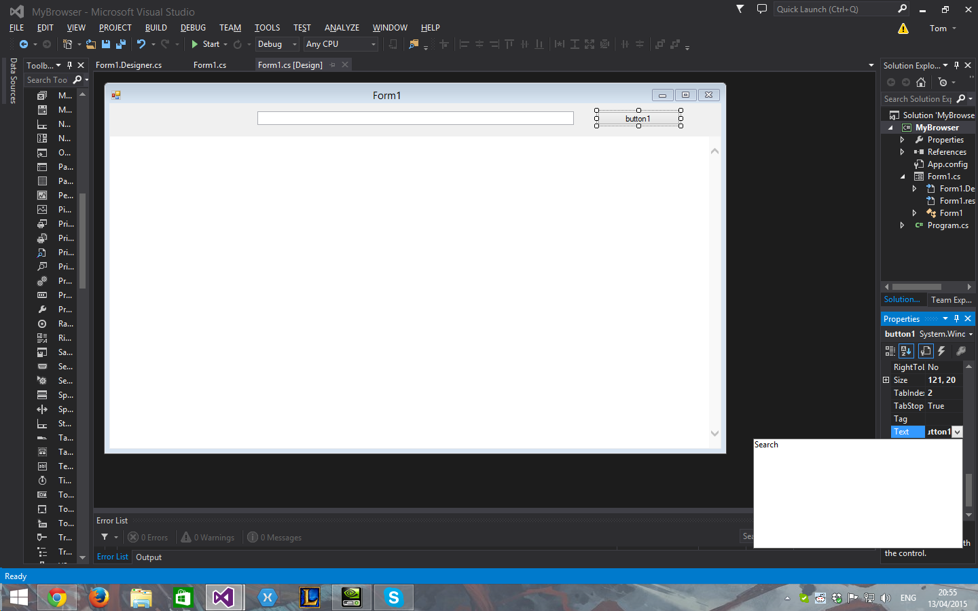The height and width of the screenshot is (611, 978).
Task: Toggle the Properties page icon in Properties panel
Action: (926, 351)
